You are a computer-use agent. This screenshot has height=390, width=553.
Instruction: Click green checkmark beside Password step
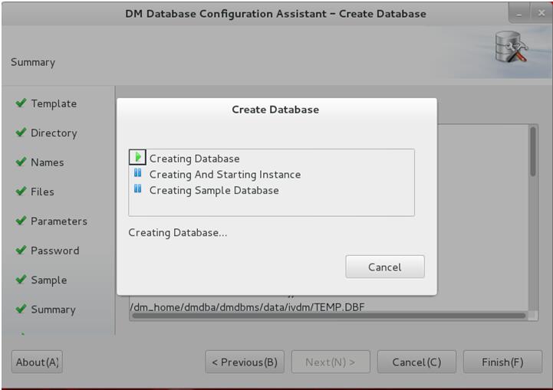(21, 250)
